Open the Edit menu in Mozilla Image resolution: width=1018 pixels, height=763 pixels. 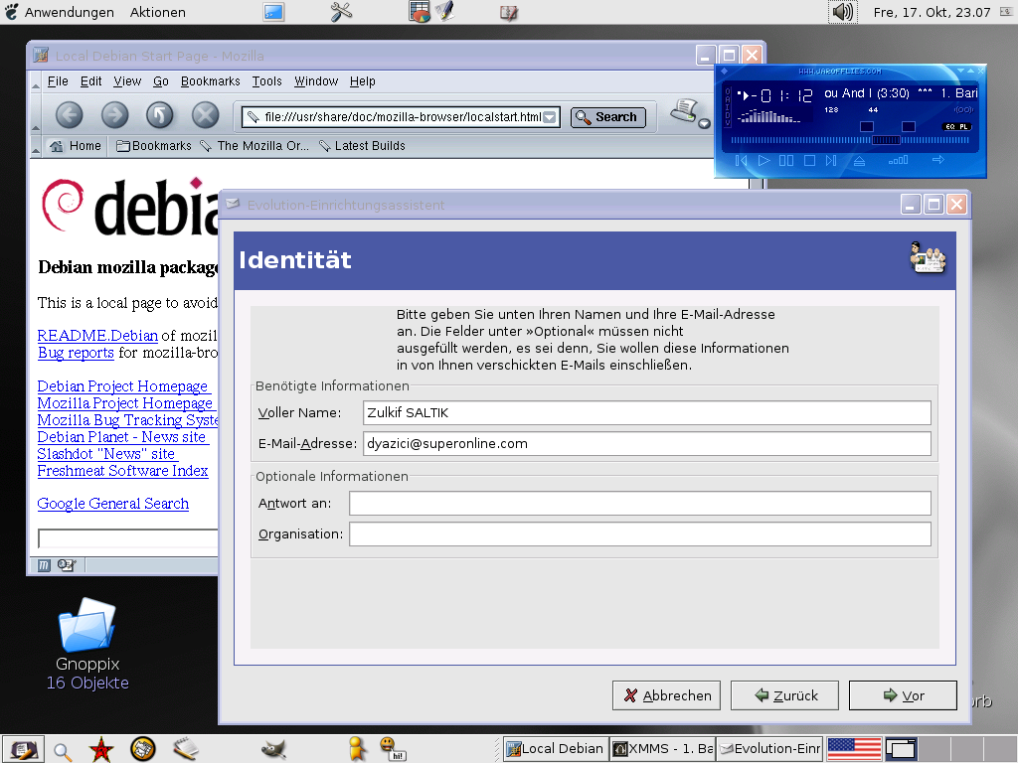90,81
